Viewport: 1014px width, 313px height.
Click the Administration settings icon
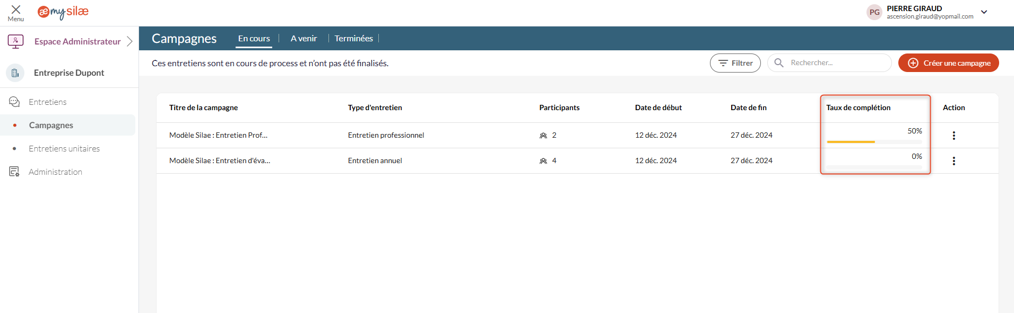14,172
